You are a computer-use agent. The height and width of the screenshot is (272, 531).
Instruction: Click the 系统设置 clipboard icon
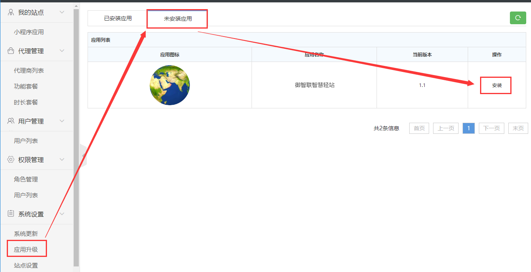[x=11, y=214]
